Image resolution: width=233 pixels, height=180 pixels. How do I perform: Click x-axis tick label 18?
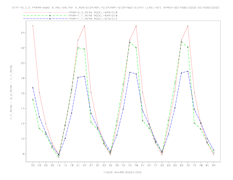pos(71,165)
